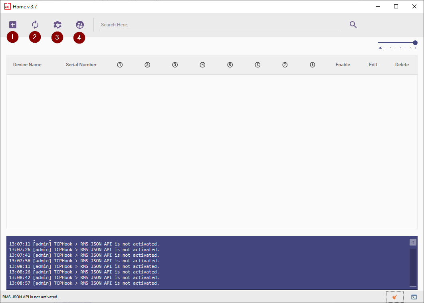Maximize the Home window
Screen dimensions: 424x303
pos(396,6)
